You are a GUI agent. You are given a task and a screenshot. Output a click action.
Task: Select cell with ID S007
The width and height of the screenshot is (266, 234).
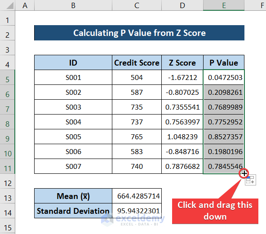point(73,166)
